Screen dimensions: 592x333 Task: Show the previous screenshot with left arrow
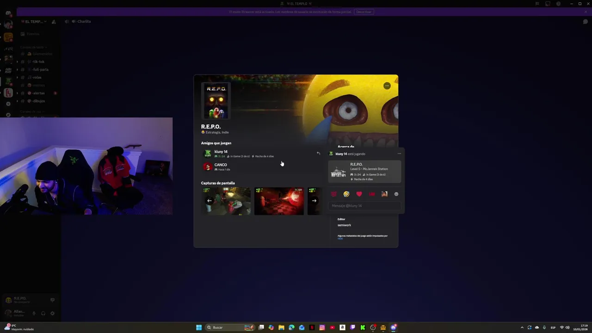(x=210, y=201)
